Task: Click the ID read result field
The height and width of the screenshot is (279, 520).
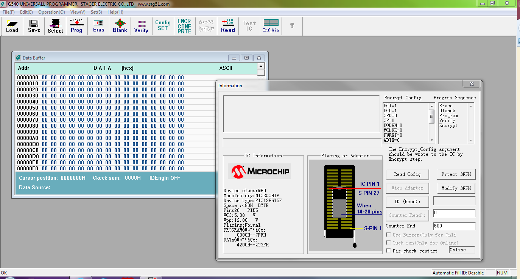Action: click(x=454, y=201)
